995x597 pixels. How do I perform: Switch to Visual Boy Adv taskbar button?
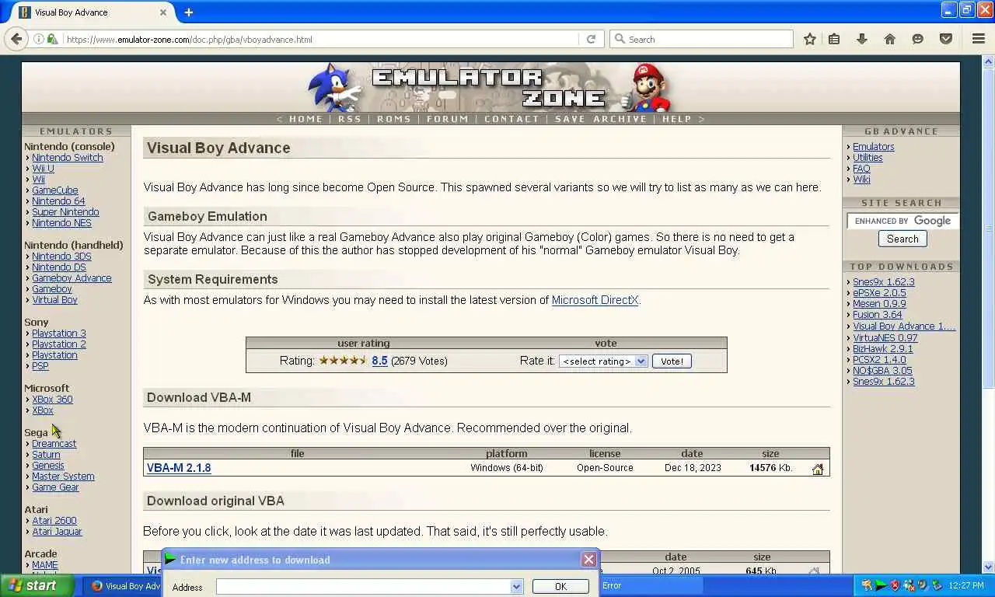[x=124, y=586]
